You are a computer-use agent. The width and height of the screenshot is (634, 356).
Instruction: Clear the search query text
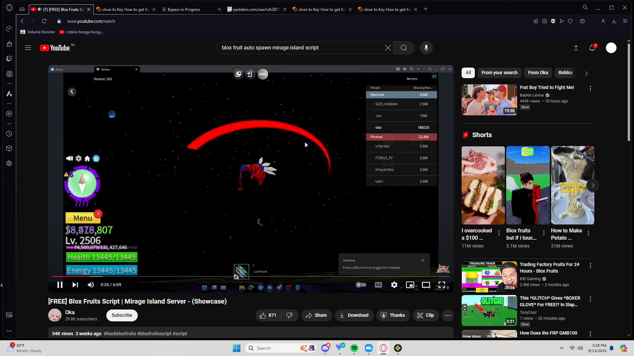(x=388, y=48)
